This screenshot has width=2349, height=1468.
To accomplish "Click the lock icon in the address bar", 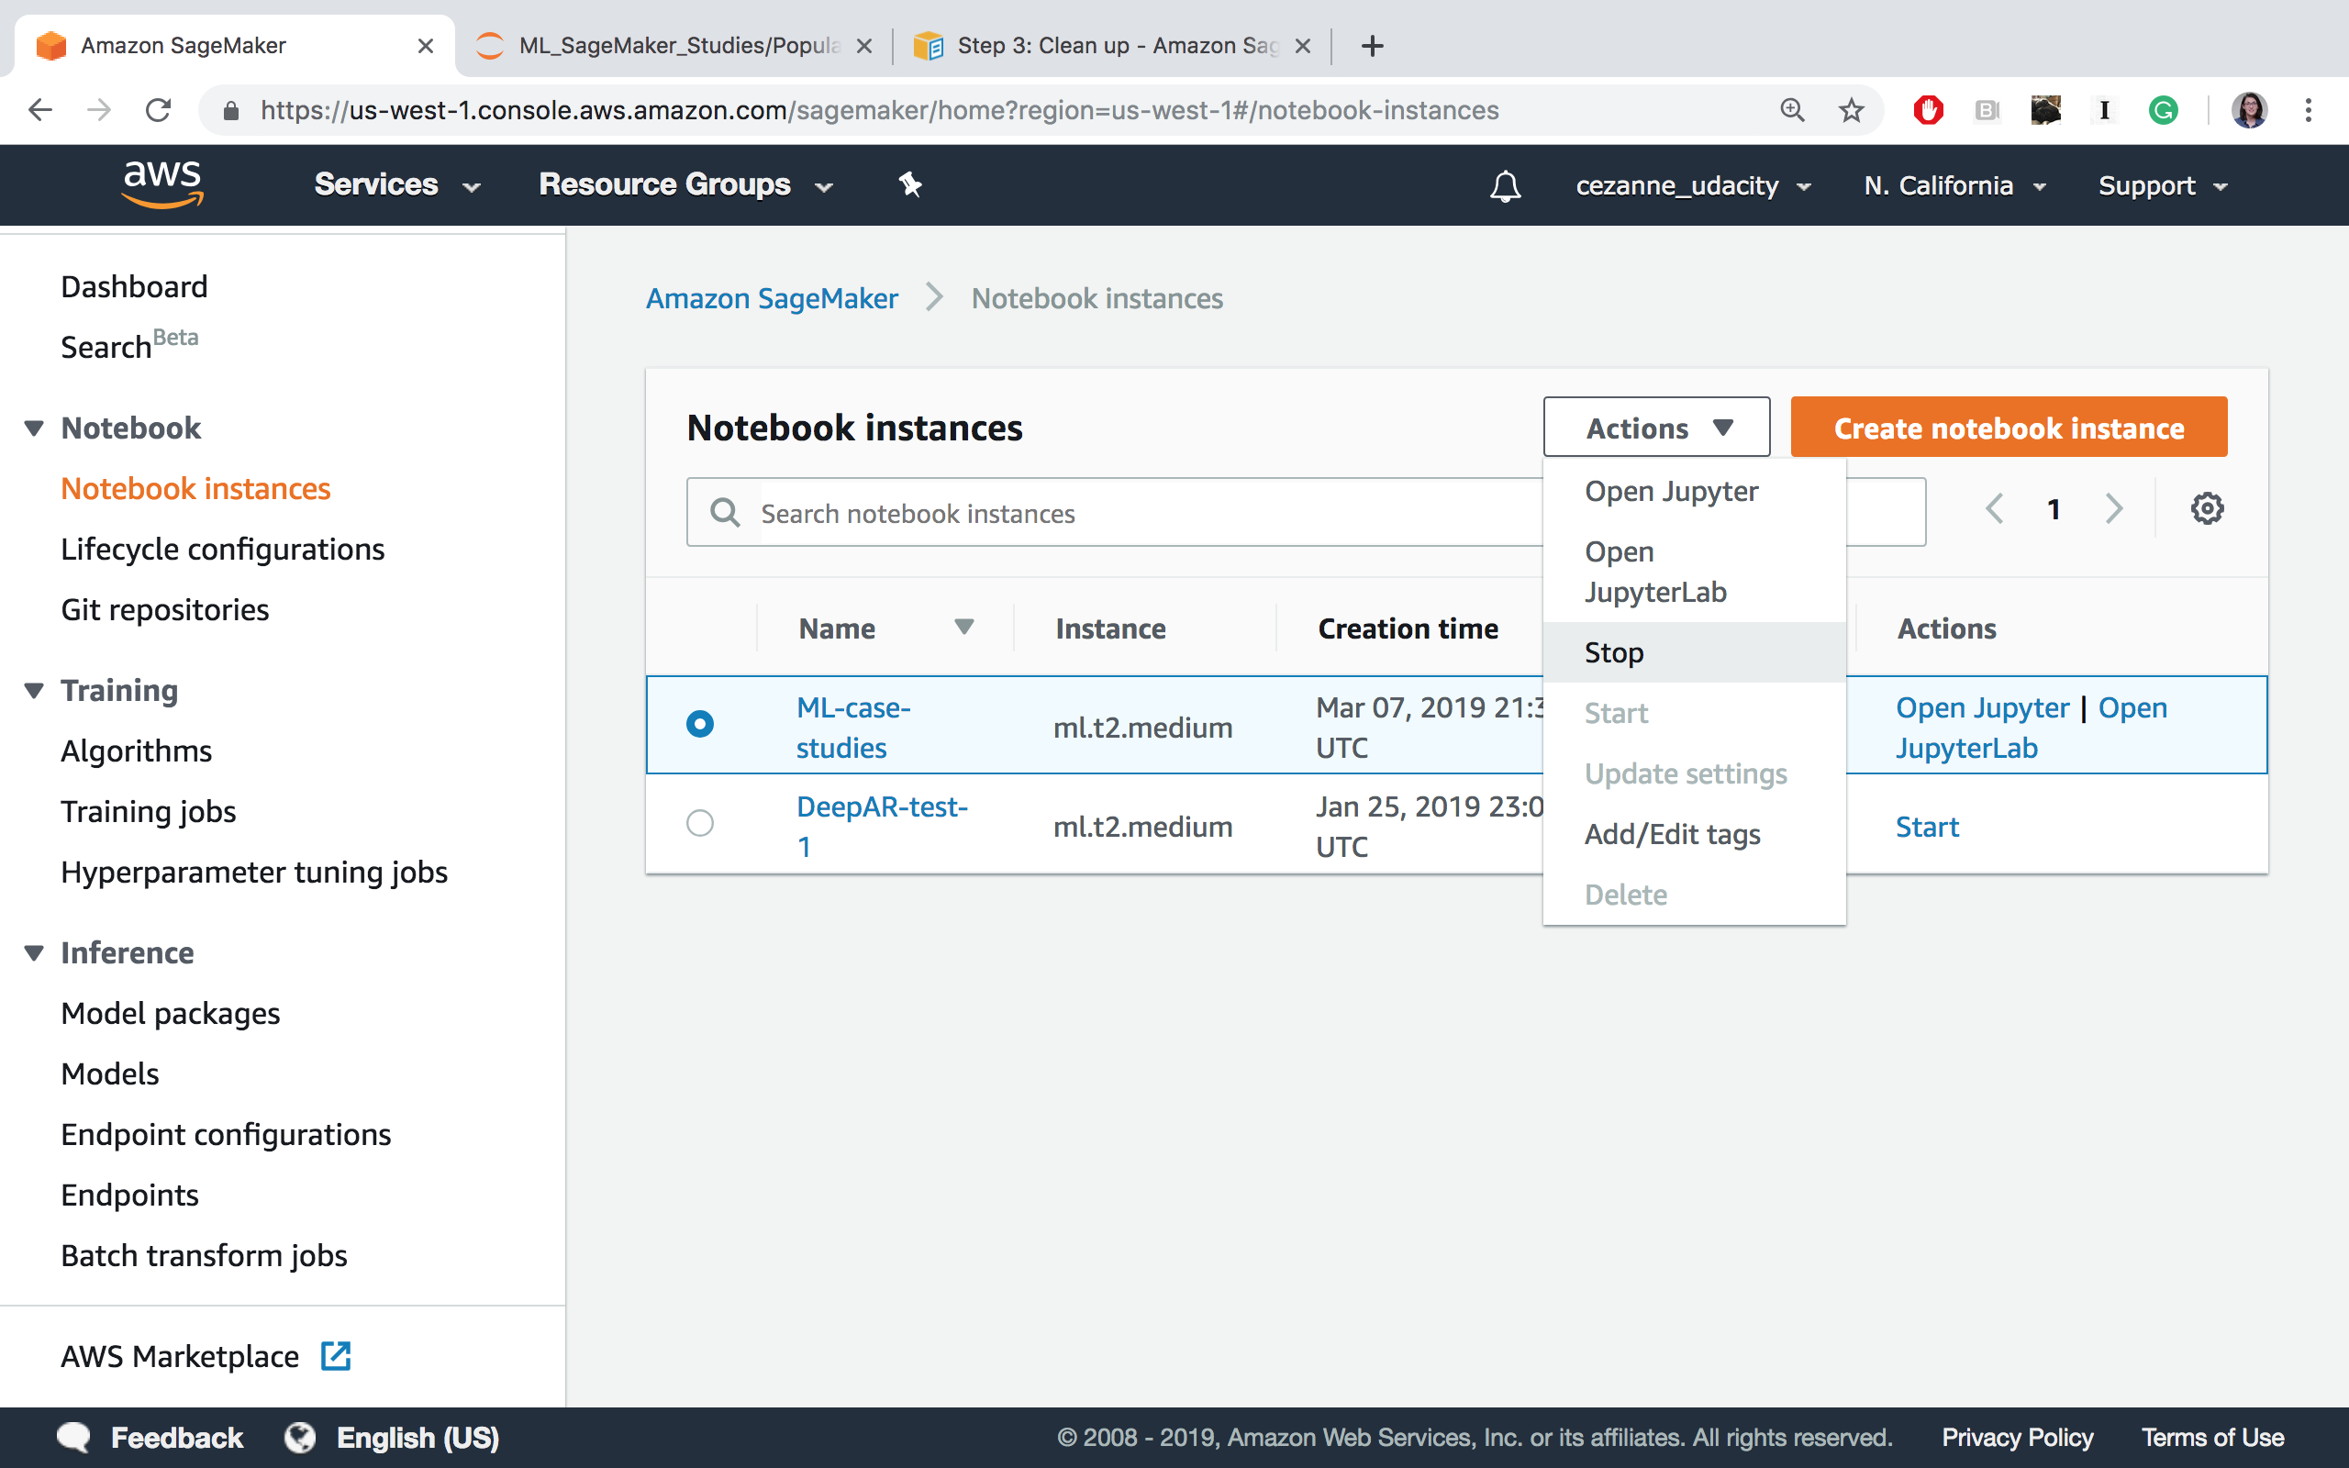I will point(231,111).
